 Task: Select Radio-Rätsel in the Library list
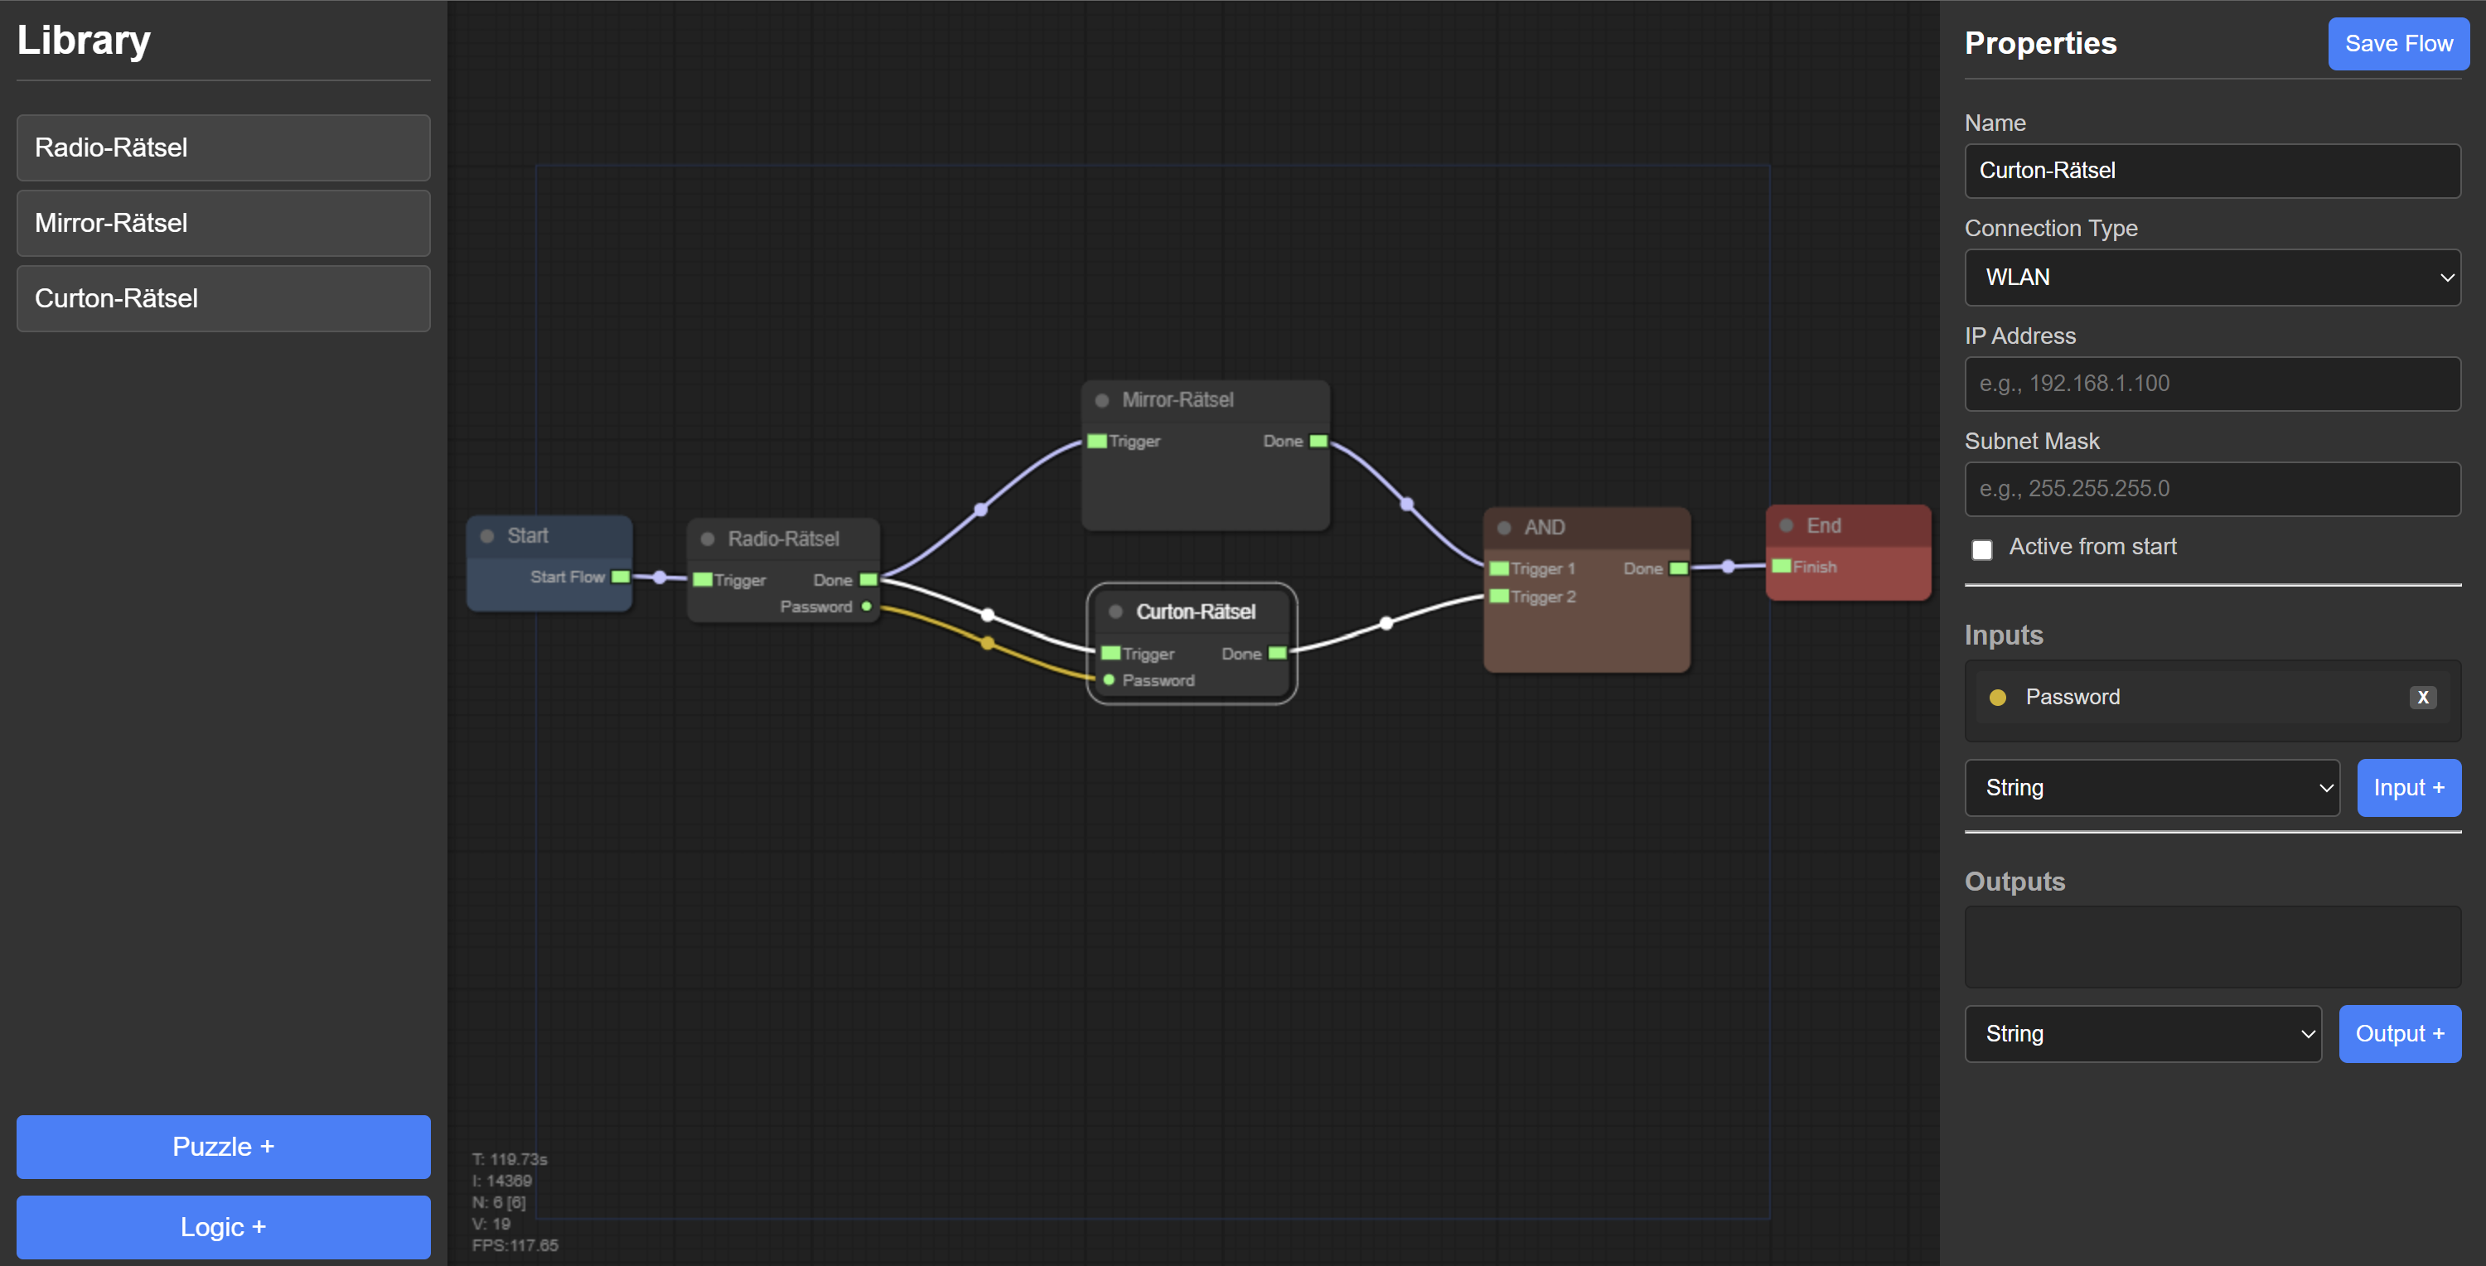[223, 147]
